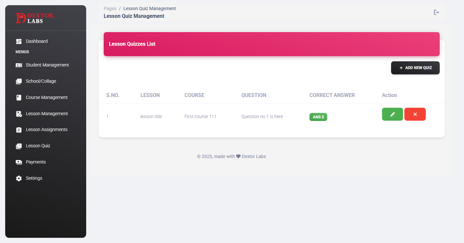Click the Dashboard grid icon
The height and width of the screenshot is (243, 464).
[x=19, y=42]
